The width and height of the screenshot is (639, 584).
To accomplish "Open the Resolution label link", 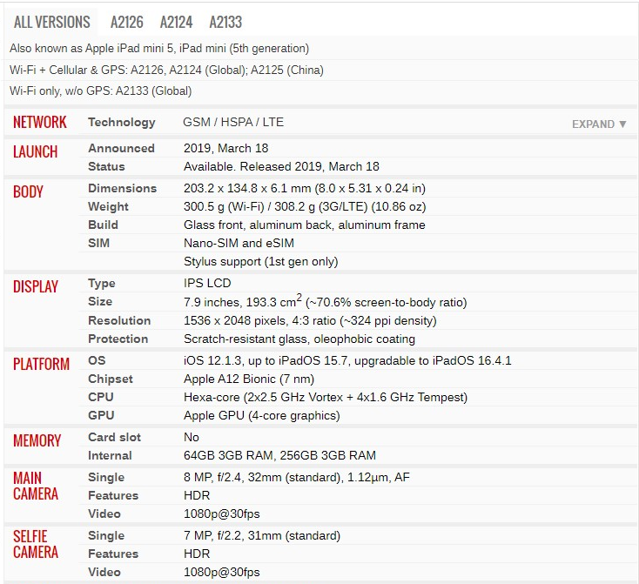I will (x=119, y=321).
